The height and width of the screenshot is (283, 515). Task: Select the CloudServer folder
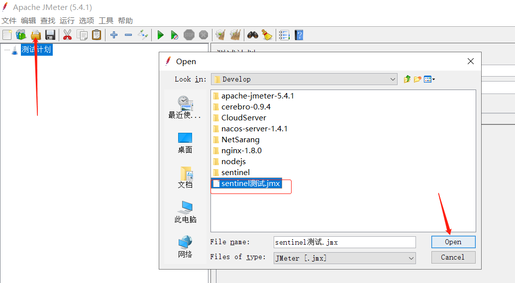click(240, 117)
